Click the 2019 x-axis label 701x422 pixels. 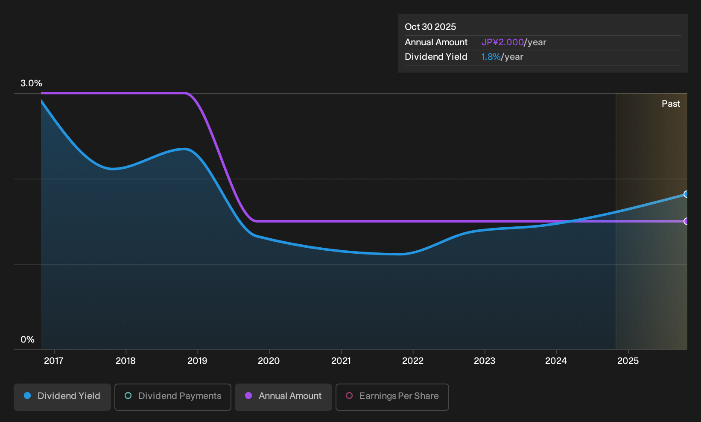[x=197, y=361]
